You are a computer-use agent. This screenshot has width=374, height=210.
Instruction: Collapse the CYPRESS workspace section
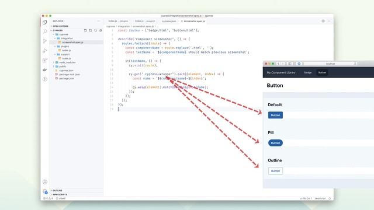[57, 30]
